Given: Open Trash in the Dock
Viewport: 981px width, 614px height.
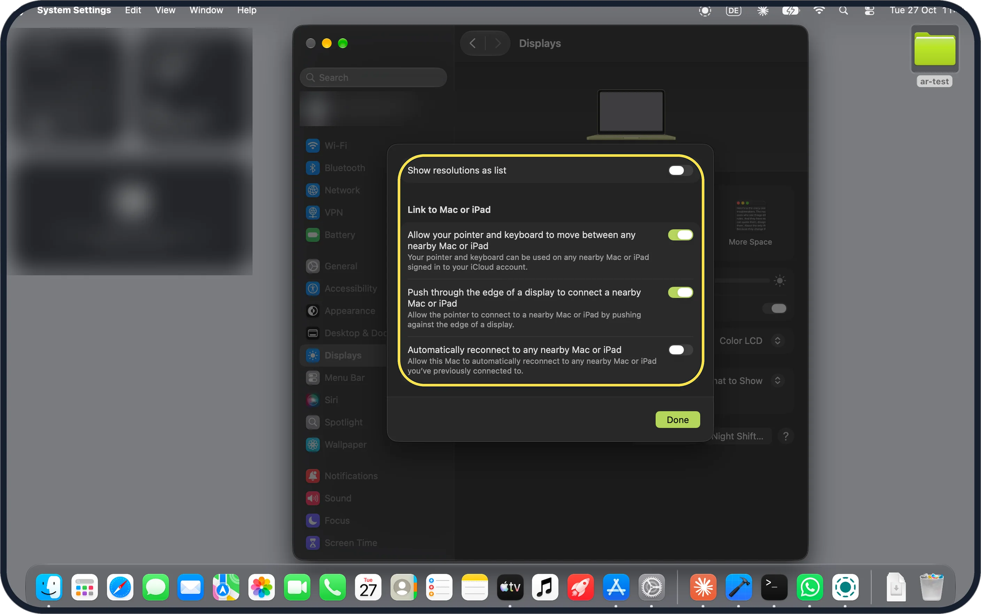Looking at the screenshot, I should point(932,587).
